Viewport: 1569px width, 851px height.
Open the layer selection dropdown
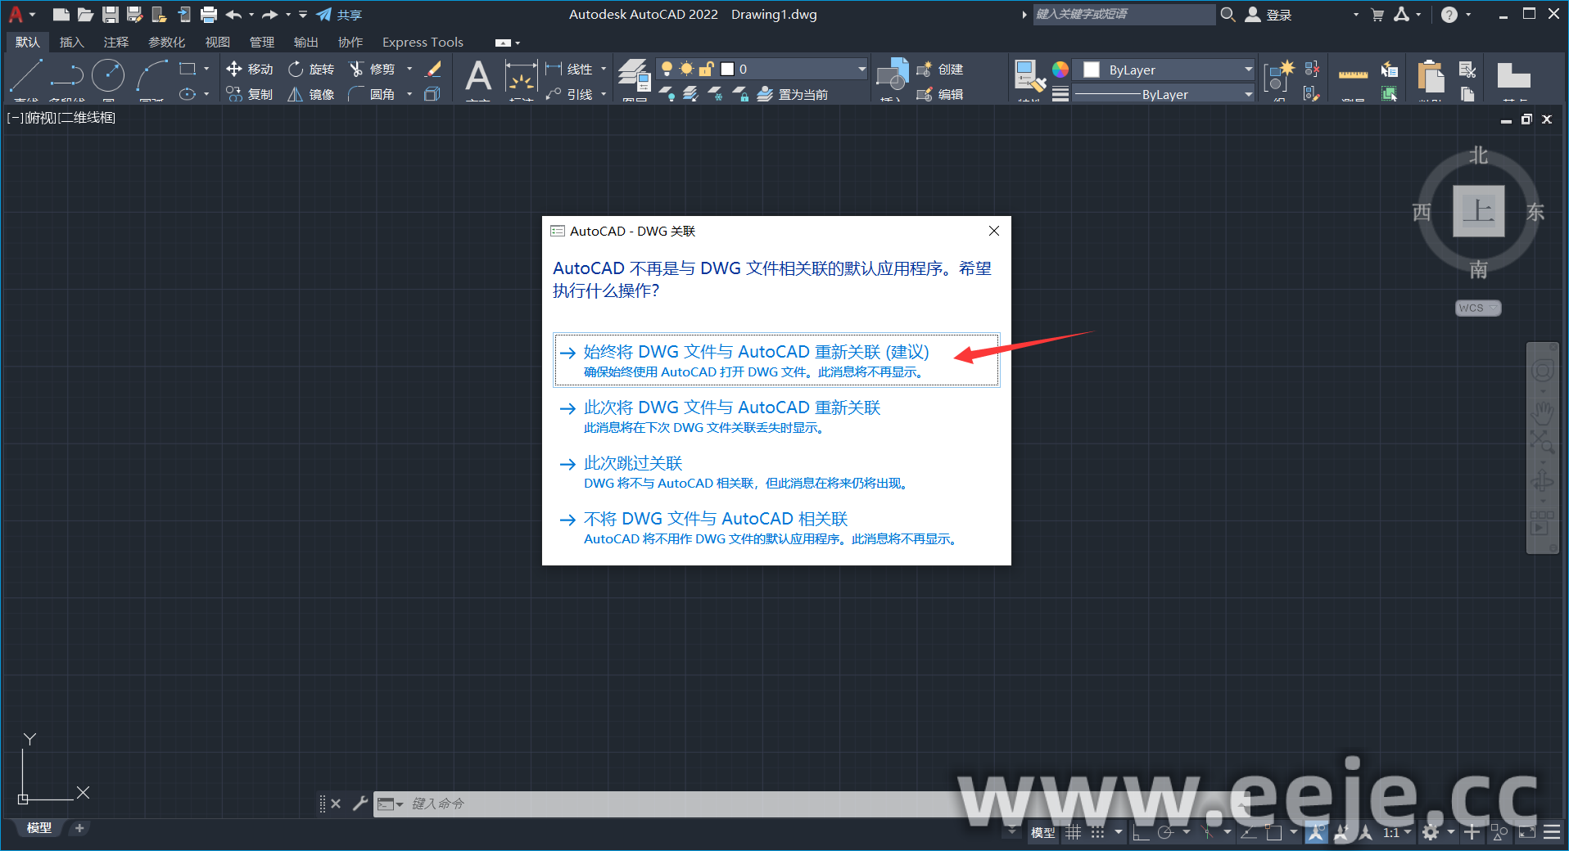pyautogui.click(x=861, y=70)
